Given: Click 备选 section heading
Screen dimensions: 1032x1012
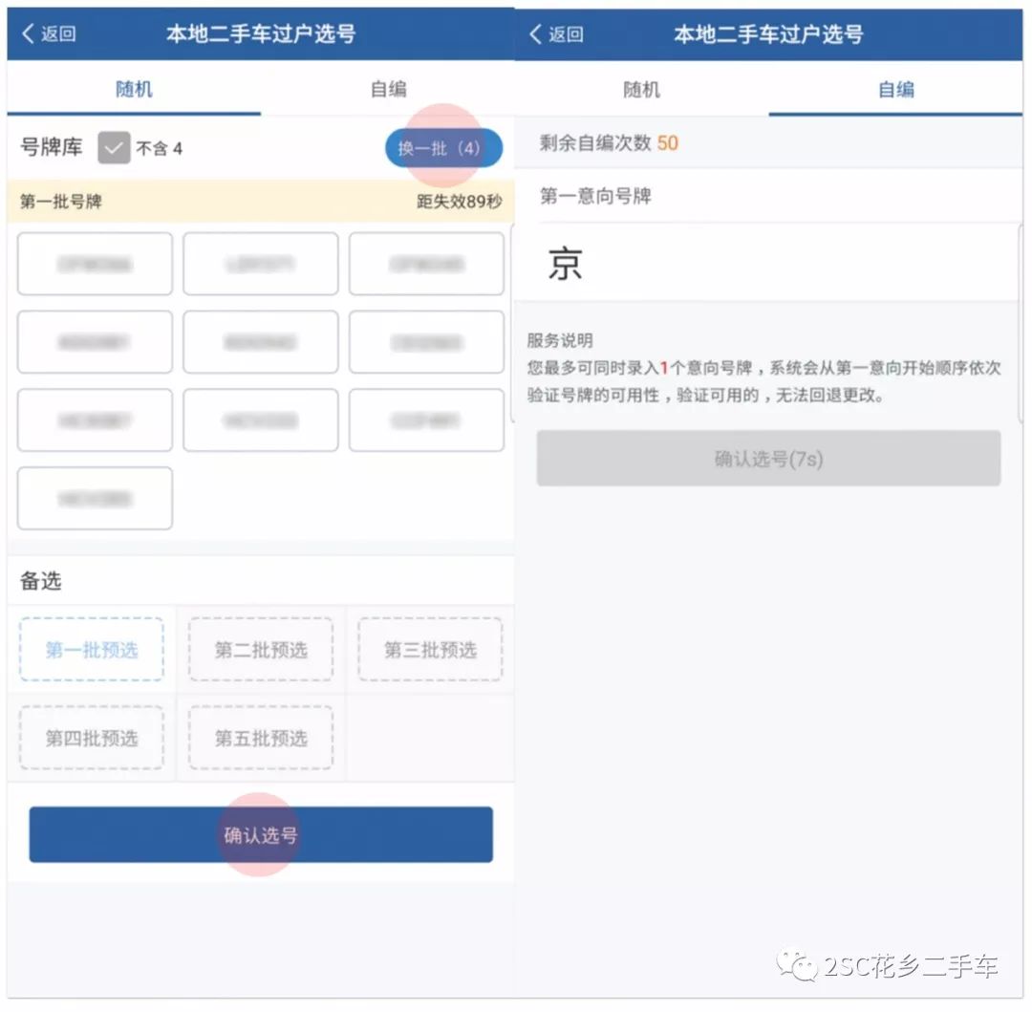Looking at the screenshot, I should pos(41,580).
